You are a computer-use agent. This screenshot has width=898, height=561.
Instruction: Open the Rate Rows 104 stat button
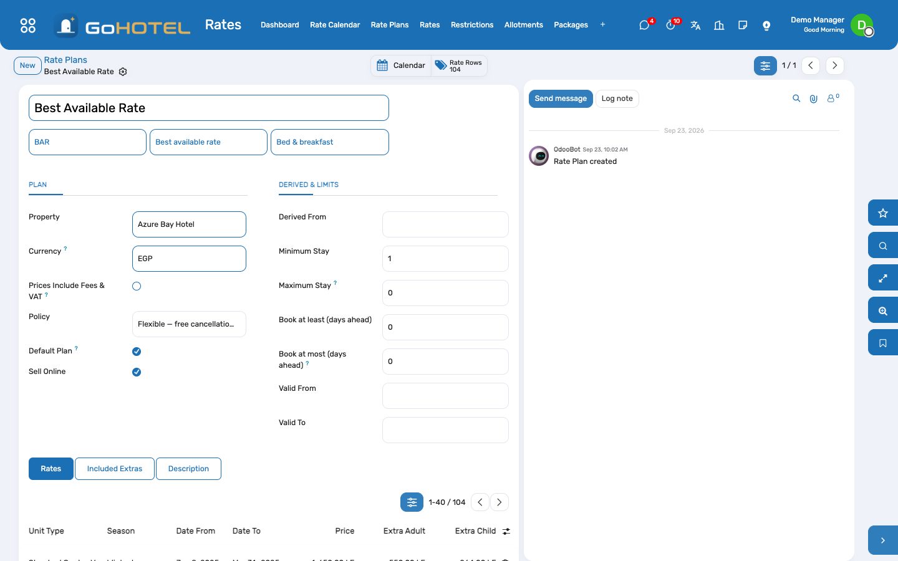459,65
